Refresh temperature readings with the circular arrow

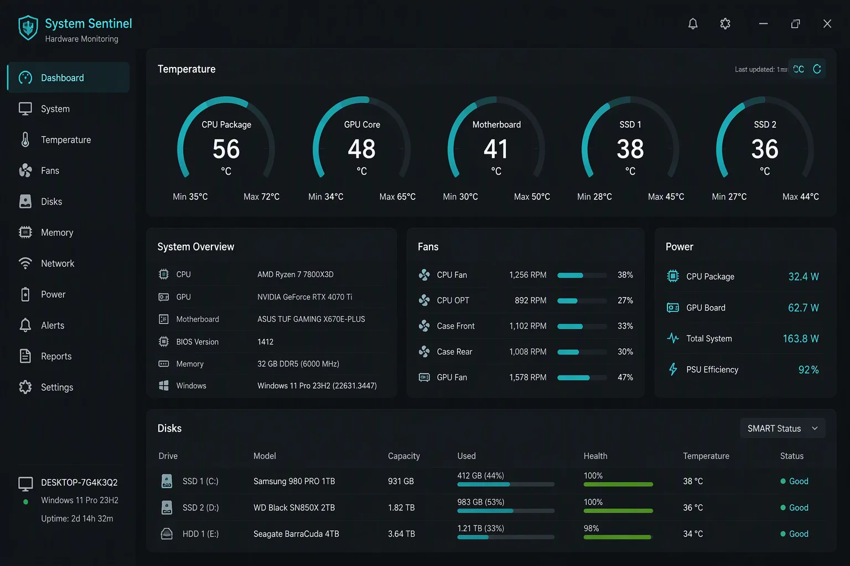click(817, 69)
